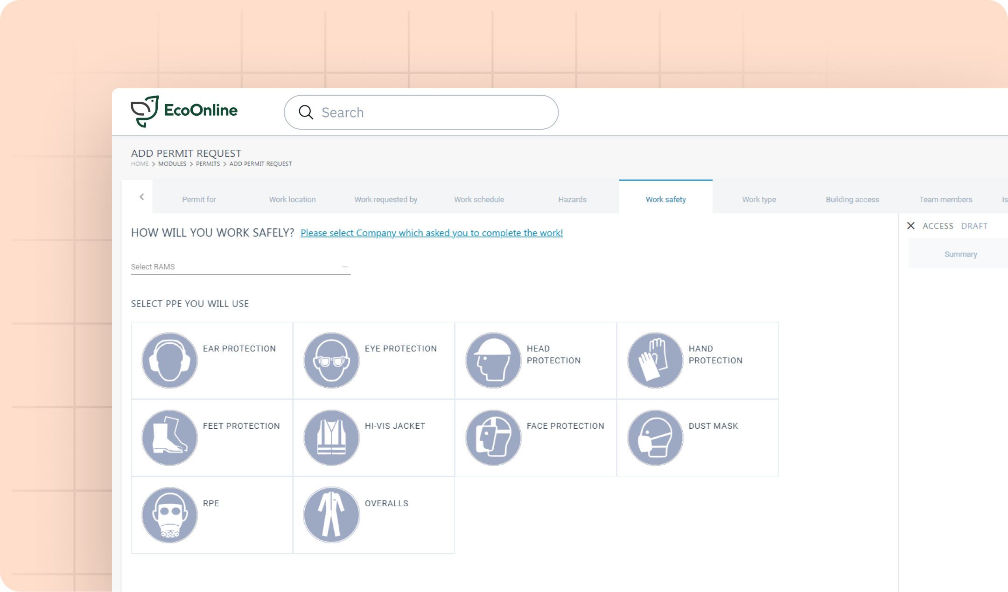Pick the Dust Mask icon

coord(655,438)
